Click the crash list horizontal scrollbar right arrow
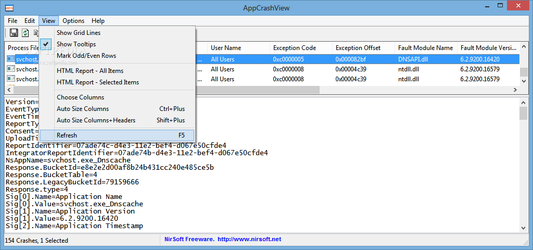Viewport: 533px width, 250px height. coord(515,90)
